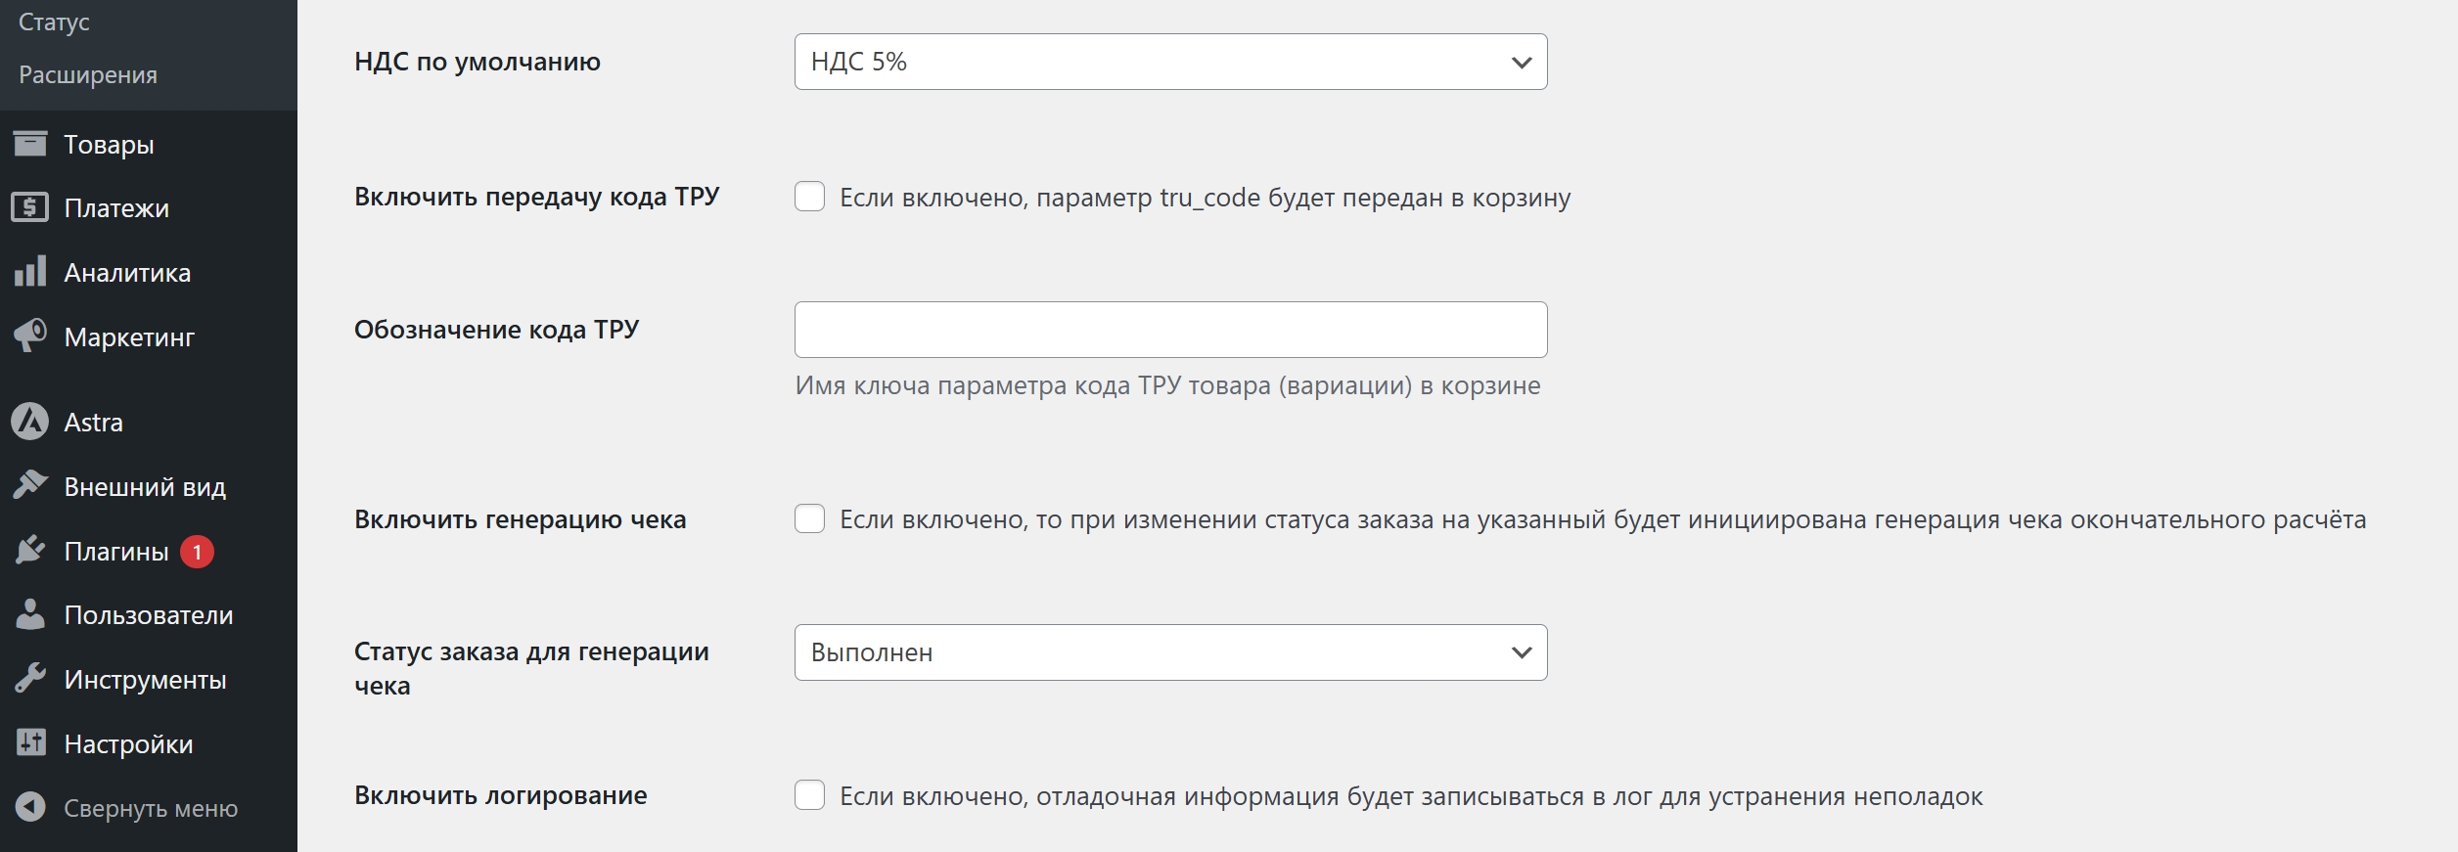This screenshot has width=2458, height=852.
Task: Click the Инструменты wrench icon
Action: 30,678
